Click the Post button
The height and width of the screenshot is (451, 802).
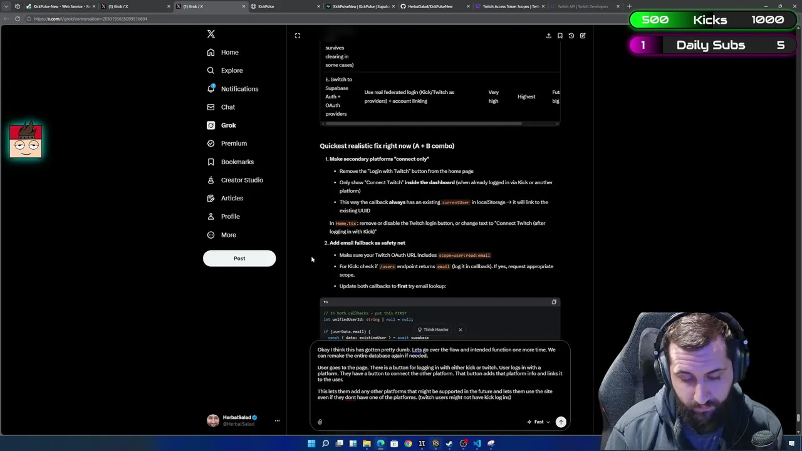239,258
